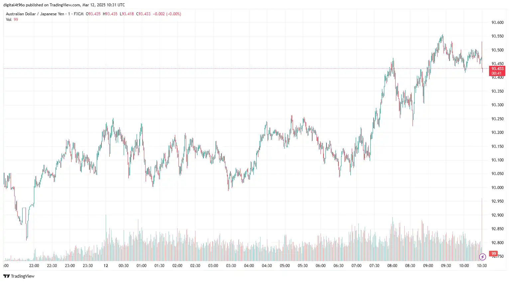Click the 92.900 price axis label
The height and width of the screenshot is (282, 510).
pyautogui.click(x=497, y=215)
